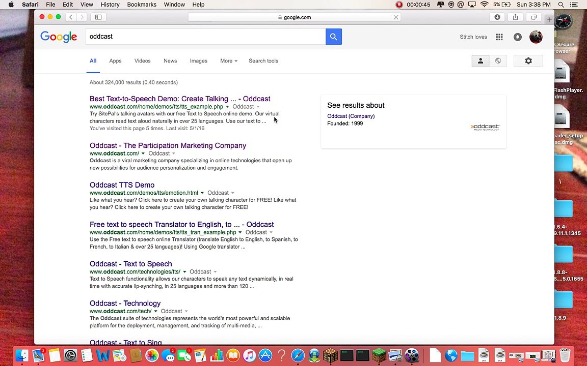Show the Safari sidebar

coord(98,17)
